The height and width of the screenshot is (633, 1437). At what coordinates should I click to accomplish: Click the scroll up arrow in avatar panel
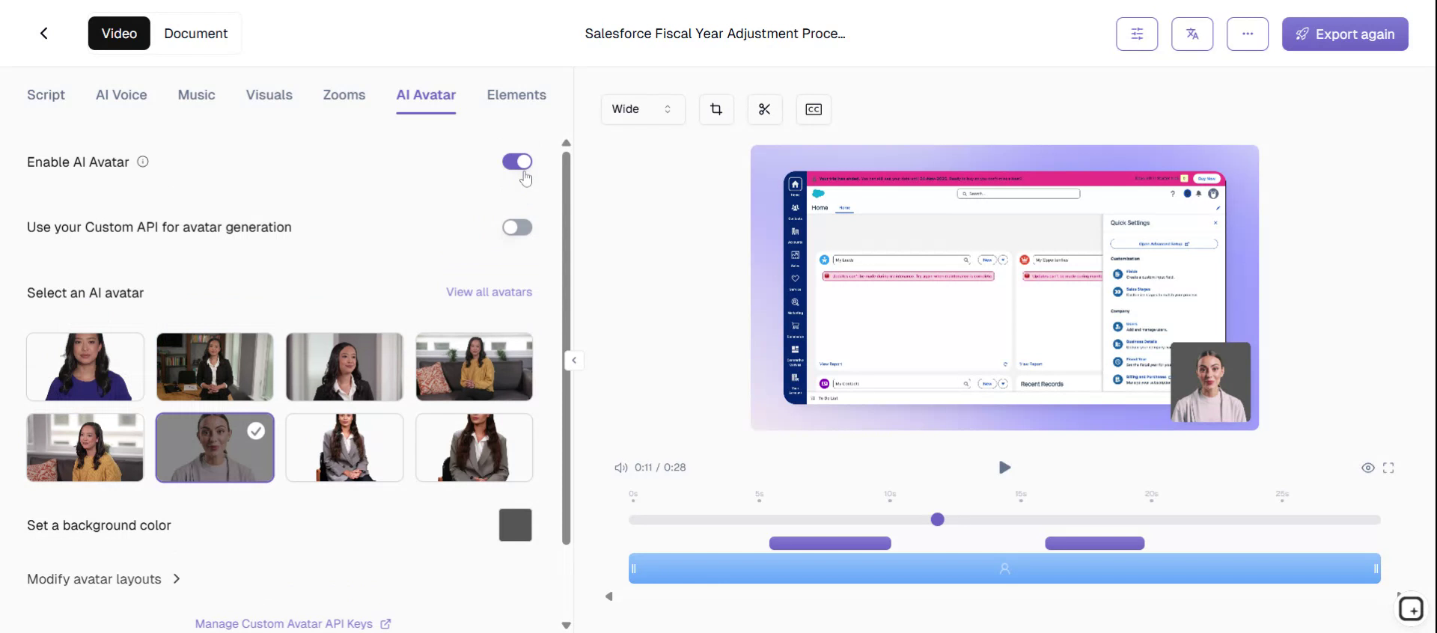[x=567, y=143]
